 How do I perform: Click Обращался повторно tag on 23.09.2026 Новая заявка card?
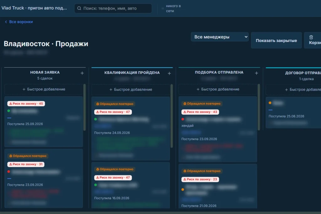click(28, 156)
